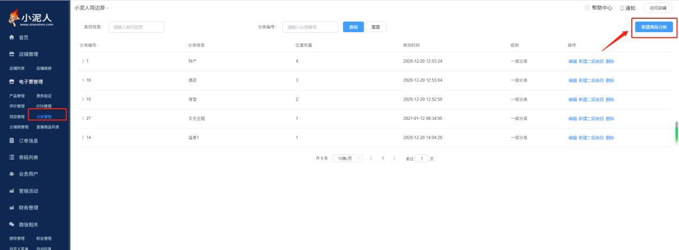
Task: Click the notification bell icon
Action: click(x=622, y=8)
